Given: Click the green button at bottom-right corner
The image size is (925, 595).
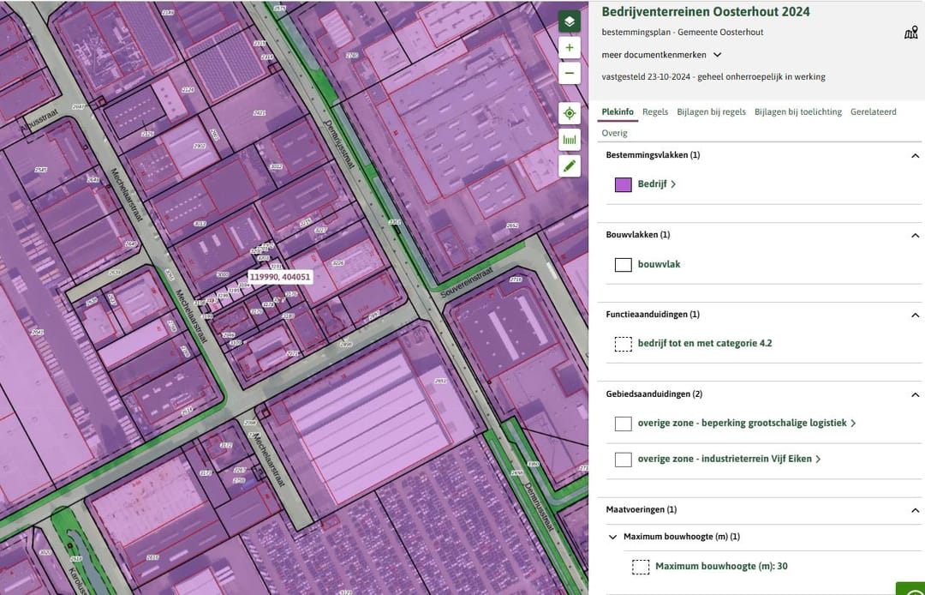Looking at the screenshot, I should point(910,588).
